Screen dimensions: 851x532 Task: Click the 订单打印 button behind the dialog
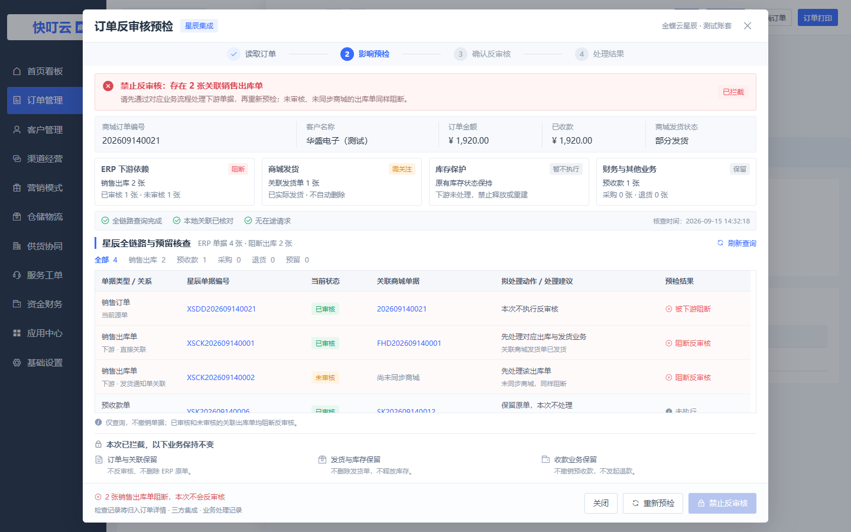click(x=818, y=18)
